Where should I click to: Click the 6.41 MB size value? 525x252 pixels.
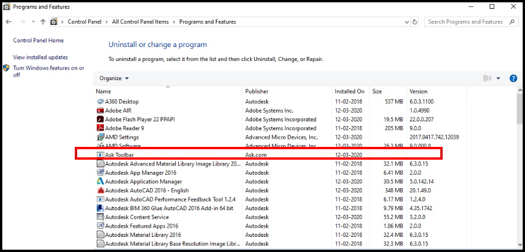pos(392,172)
